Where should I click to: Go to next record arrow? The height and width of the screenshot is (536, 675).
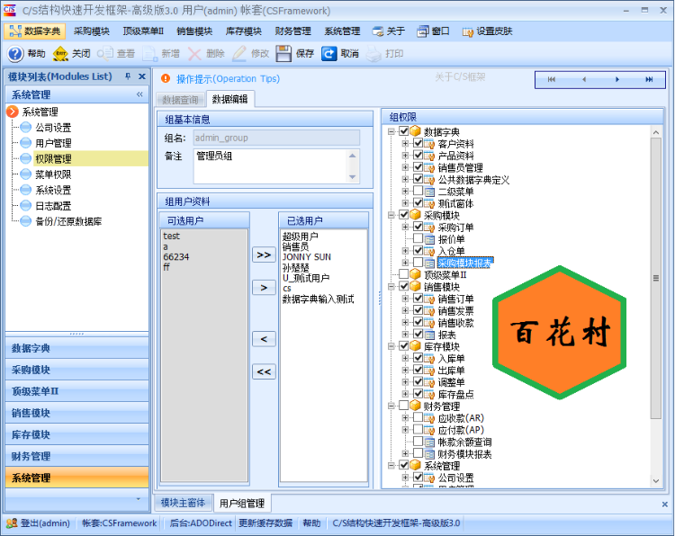click(x=616, y=79)
